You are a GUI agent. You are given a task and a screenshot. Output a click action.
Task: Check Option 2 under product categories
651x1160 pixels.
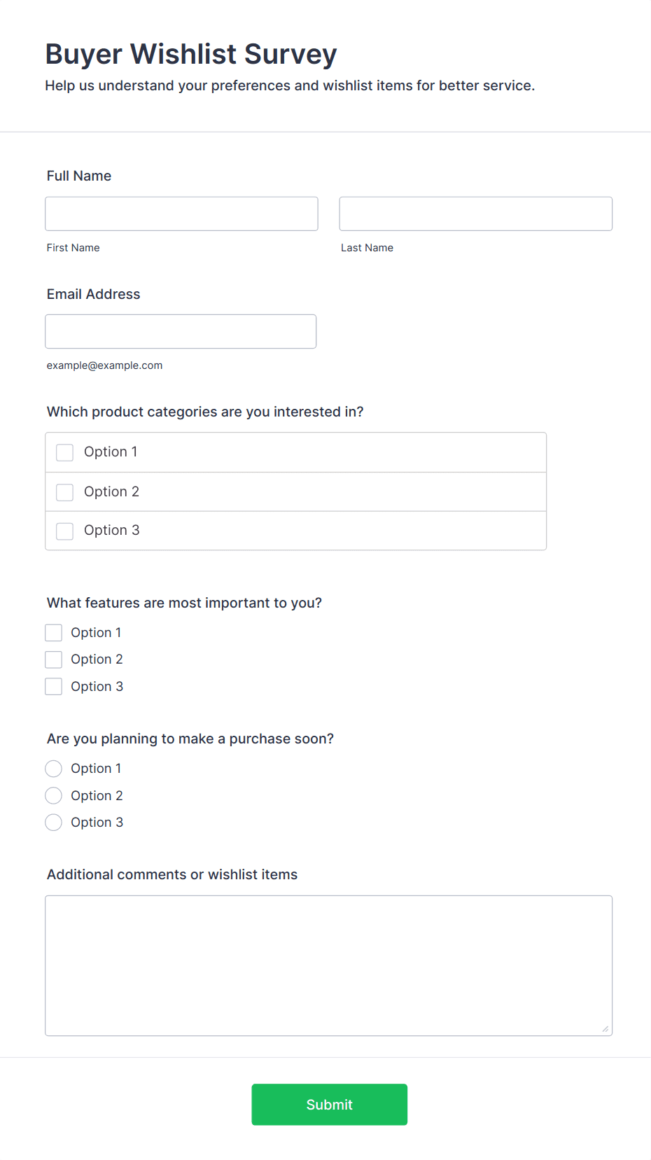pyautogui.click(x=65, y=492)
